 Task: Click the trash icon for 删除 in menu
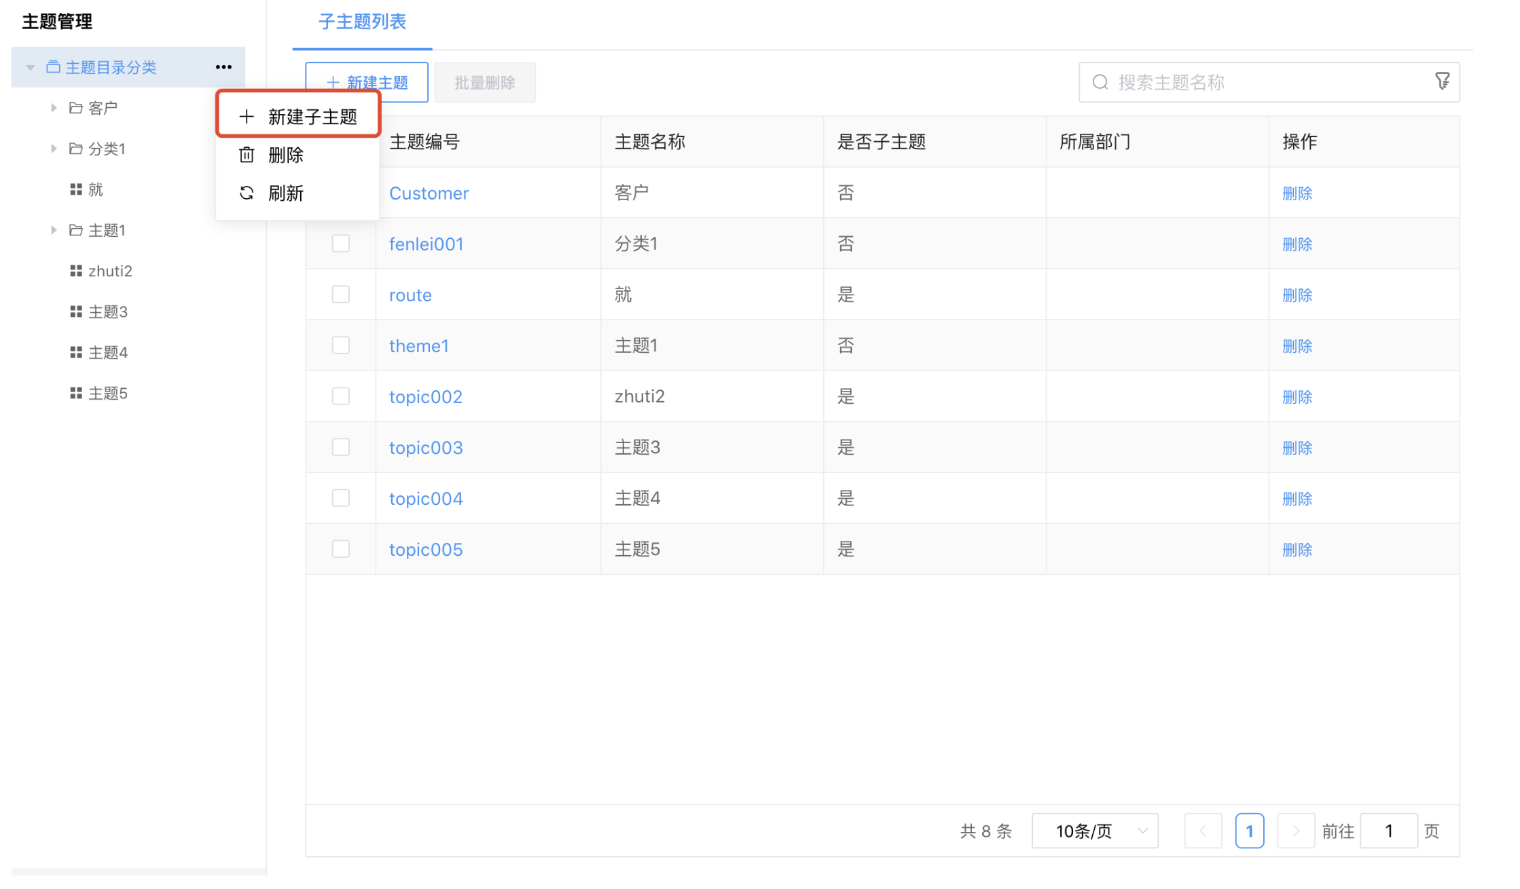click(247, 155)
